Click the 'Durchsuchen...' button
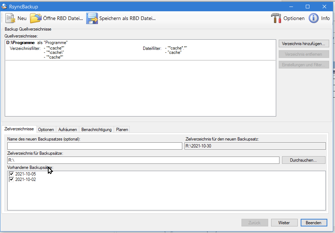This screenshot has height=233, width=335. (x=304, y=160)
